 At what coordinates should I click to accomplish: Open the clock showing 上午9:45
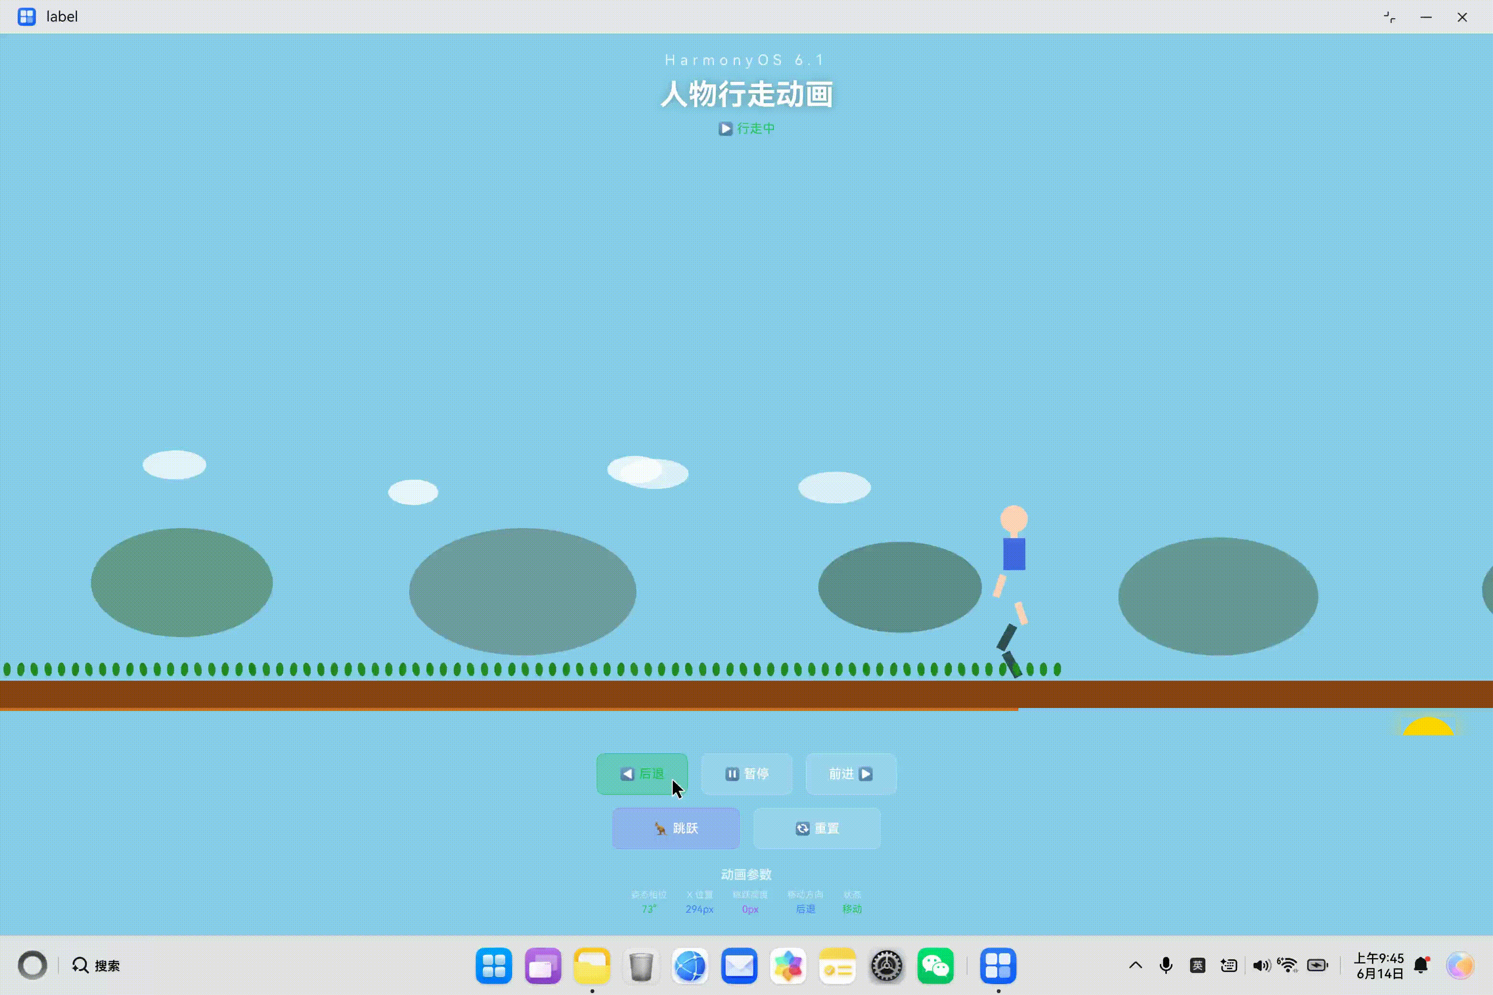click(x=1379, y=965)
